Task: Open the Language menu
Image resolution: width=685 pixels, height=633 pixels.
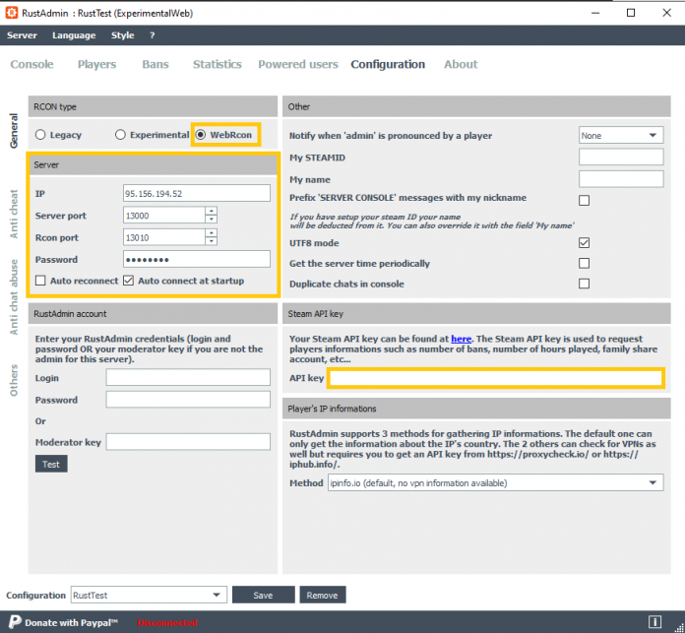Action: coord(74,35)
